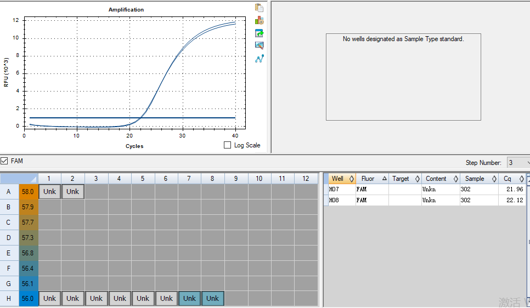This screenshot has height=308, width=530.
Task: Select plate column 2 header
Action: 72,178
